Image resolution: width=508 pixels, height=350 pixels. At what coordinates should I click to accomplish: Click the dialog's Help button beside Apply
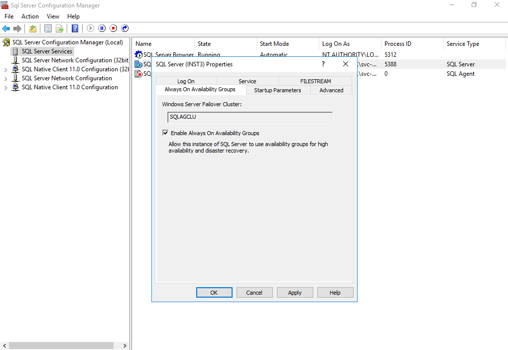pos(335,293)
